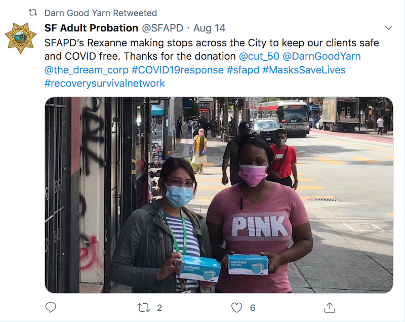The width and height of the screenshot is (405, 322).
Task: Browse the #sfapd hashtag
Action: point(243,70)
